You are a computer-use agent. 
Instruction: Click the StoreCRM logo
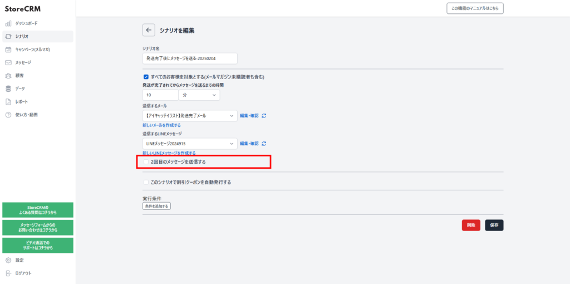[22, 9]
